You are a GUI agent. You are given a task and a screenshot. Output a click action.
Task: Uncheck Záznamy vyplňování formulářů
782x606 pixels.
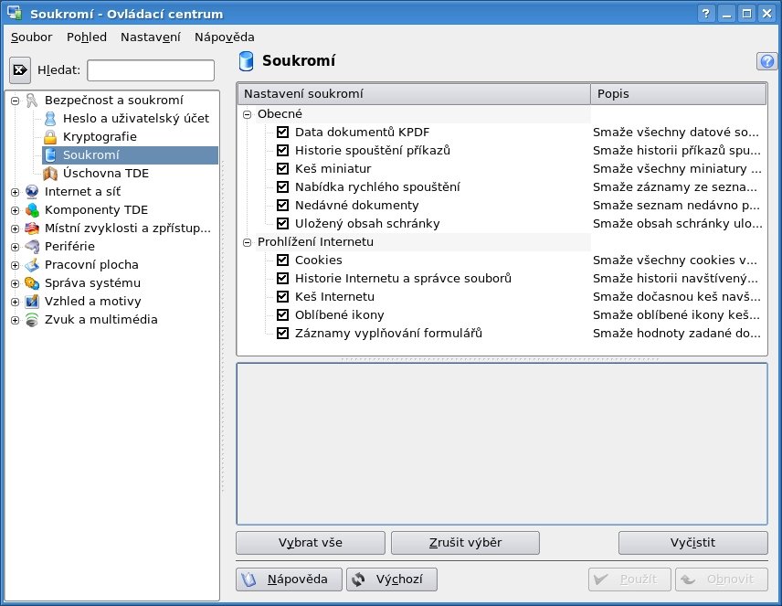[283, 334]
